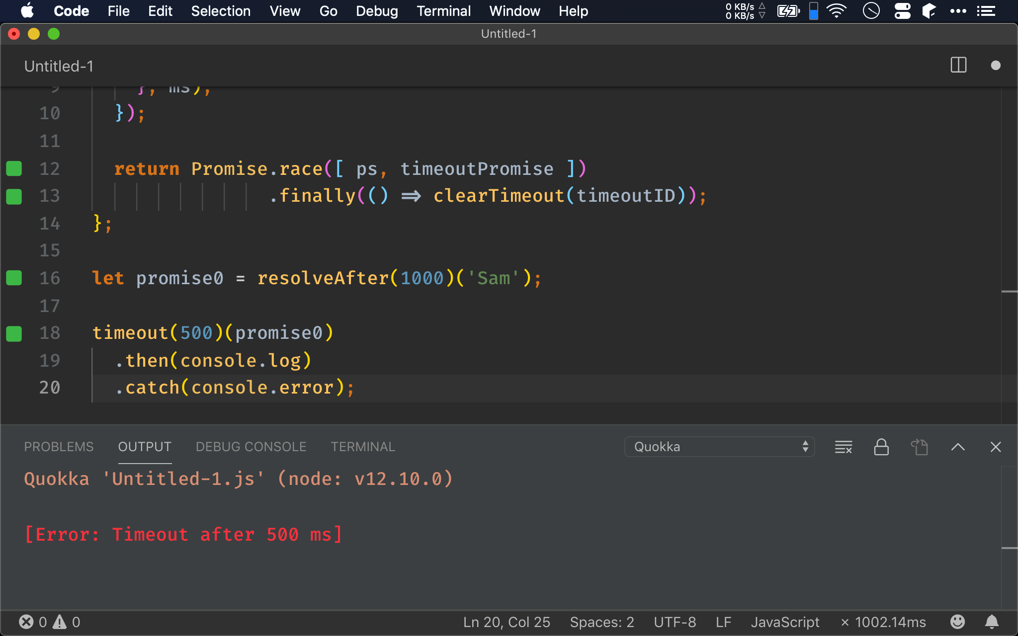Open the Help menu

(x=573, y=11)
